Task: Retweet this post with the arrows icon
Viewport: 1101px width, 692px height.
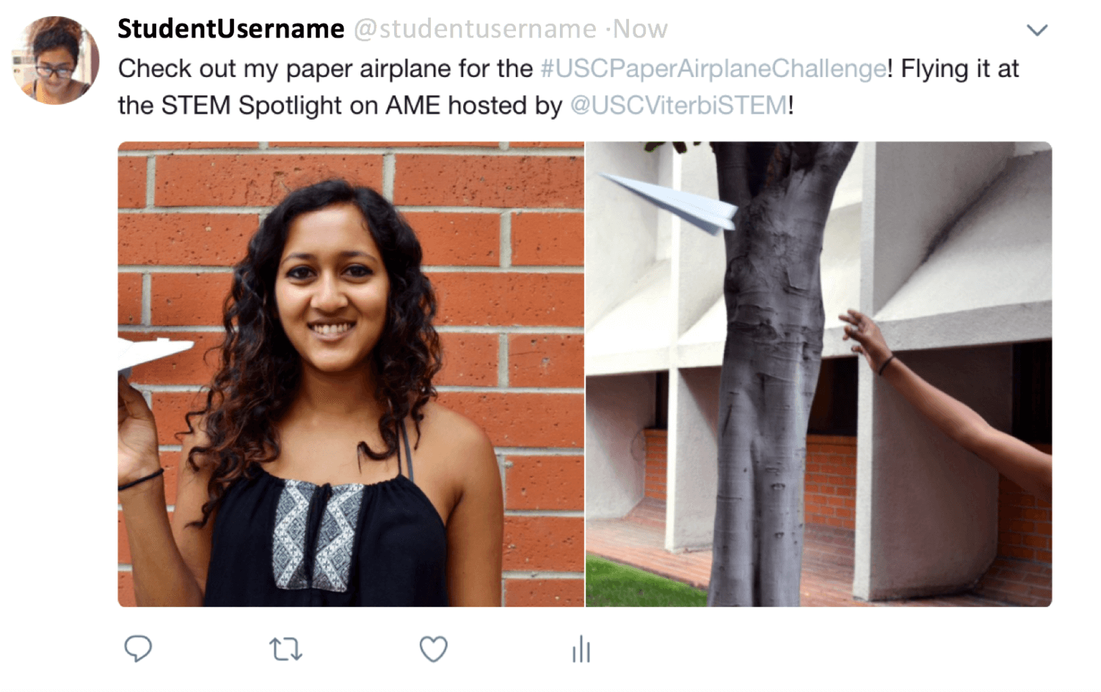Action: click(x=286, y=649)
